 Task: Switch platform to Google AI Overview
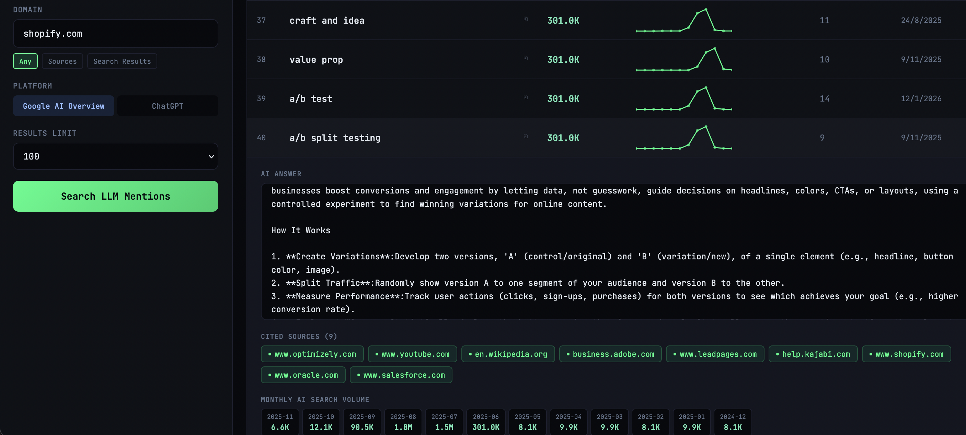point(64,106)
